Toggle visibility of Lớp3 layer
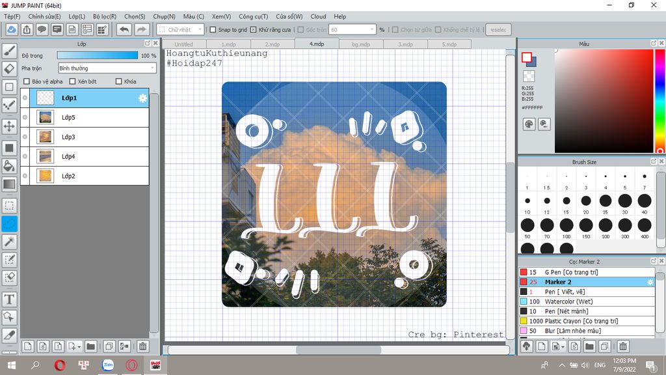 [25, 137]
